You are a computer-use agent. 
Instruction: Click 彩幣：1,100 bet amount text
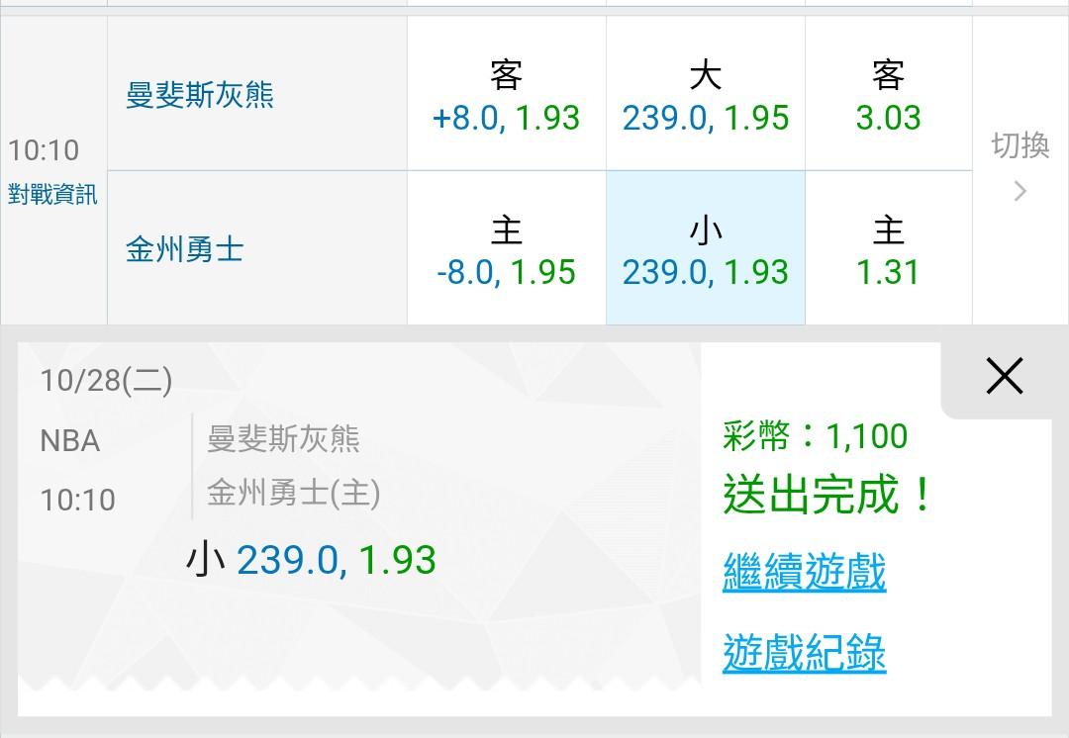click(815, 436)
